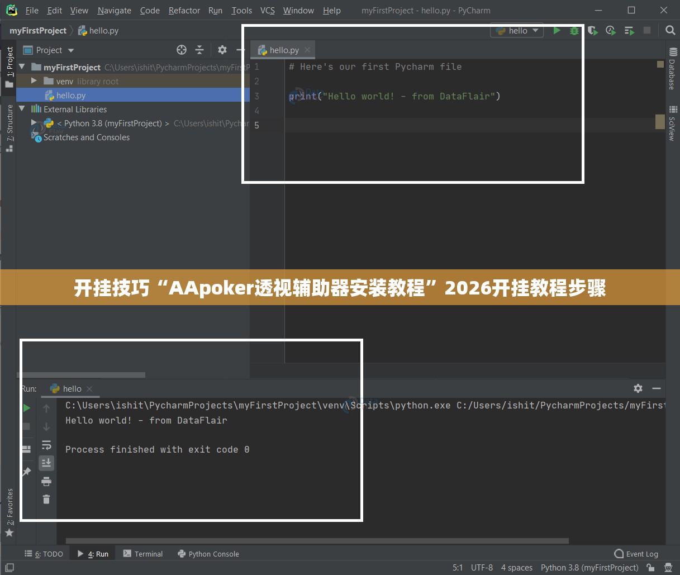Click the tool windows quick-access icon bottom-left
Viewport: 680px width, 575px height.
pyautogui.click(x=9, y=568)
